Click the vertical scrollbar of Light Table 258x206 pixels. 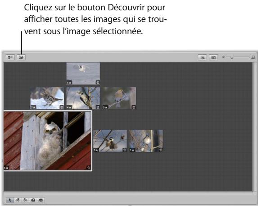254,126
